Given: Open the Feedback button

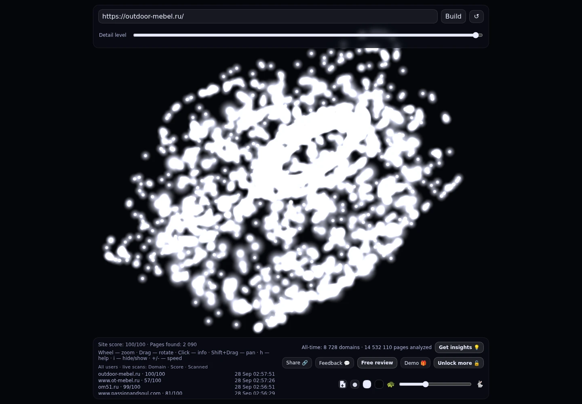Looking at the screenshot, I should tap(335, 363).
